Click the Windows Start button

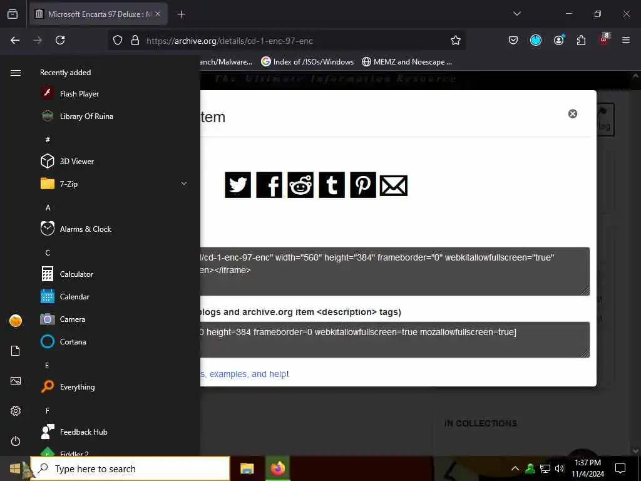point(15,468)
